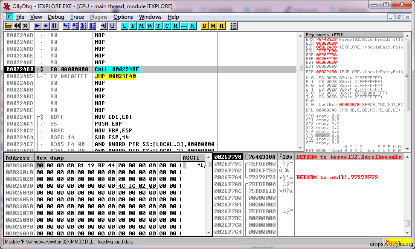The image size is (415, 249).
Task: Open Memory map with cyan M icon
Action: click(141, 26)
